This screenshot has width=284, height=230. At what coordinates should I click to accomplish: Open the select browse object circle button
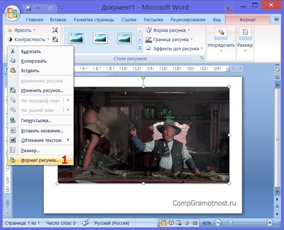click(277, 206)
